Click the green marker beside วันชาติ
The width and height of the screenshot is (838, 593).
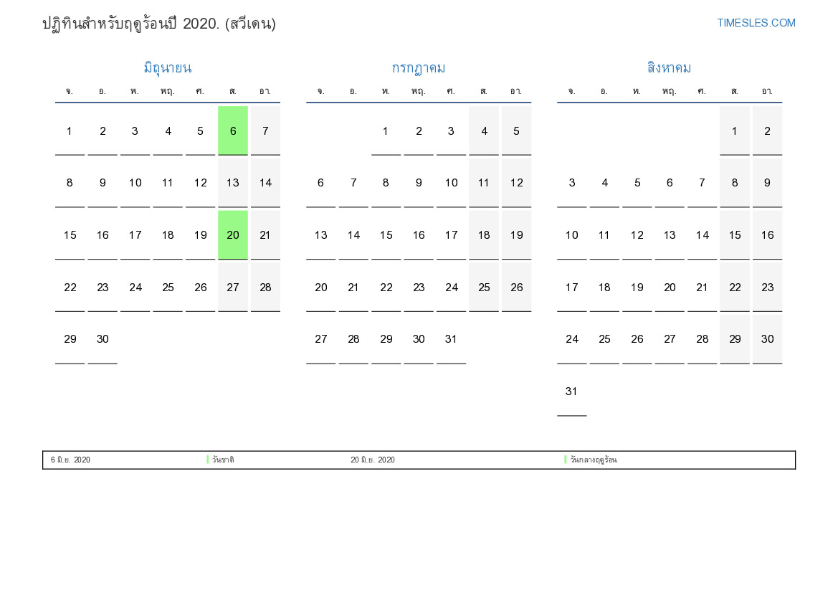pyautogui.click(x=207, y=460)
